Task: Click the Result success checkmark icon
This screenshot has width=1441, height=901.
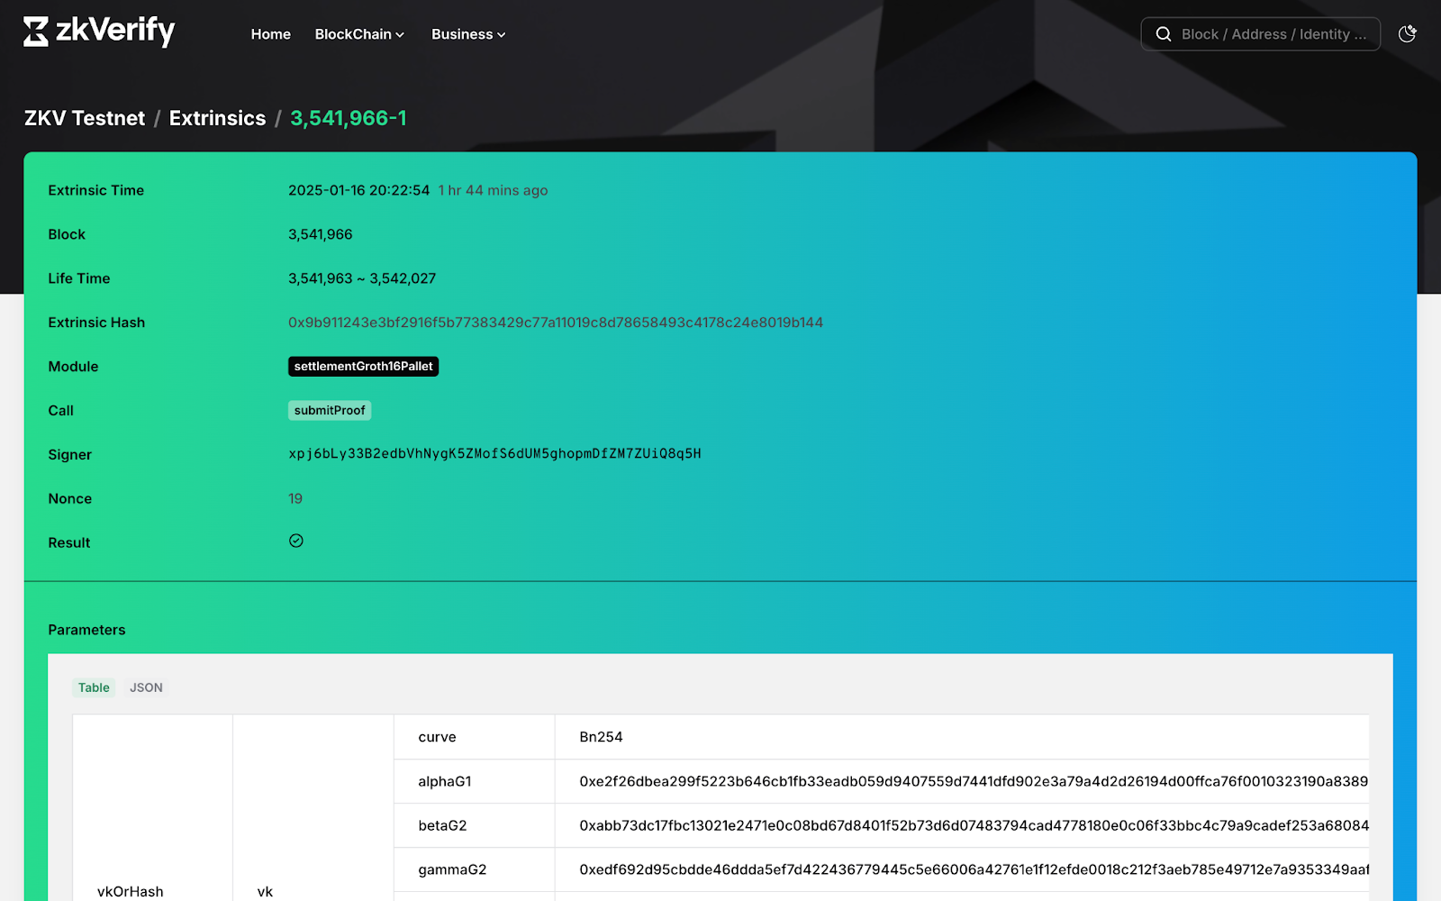Action: pos(296,541)
